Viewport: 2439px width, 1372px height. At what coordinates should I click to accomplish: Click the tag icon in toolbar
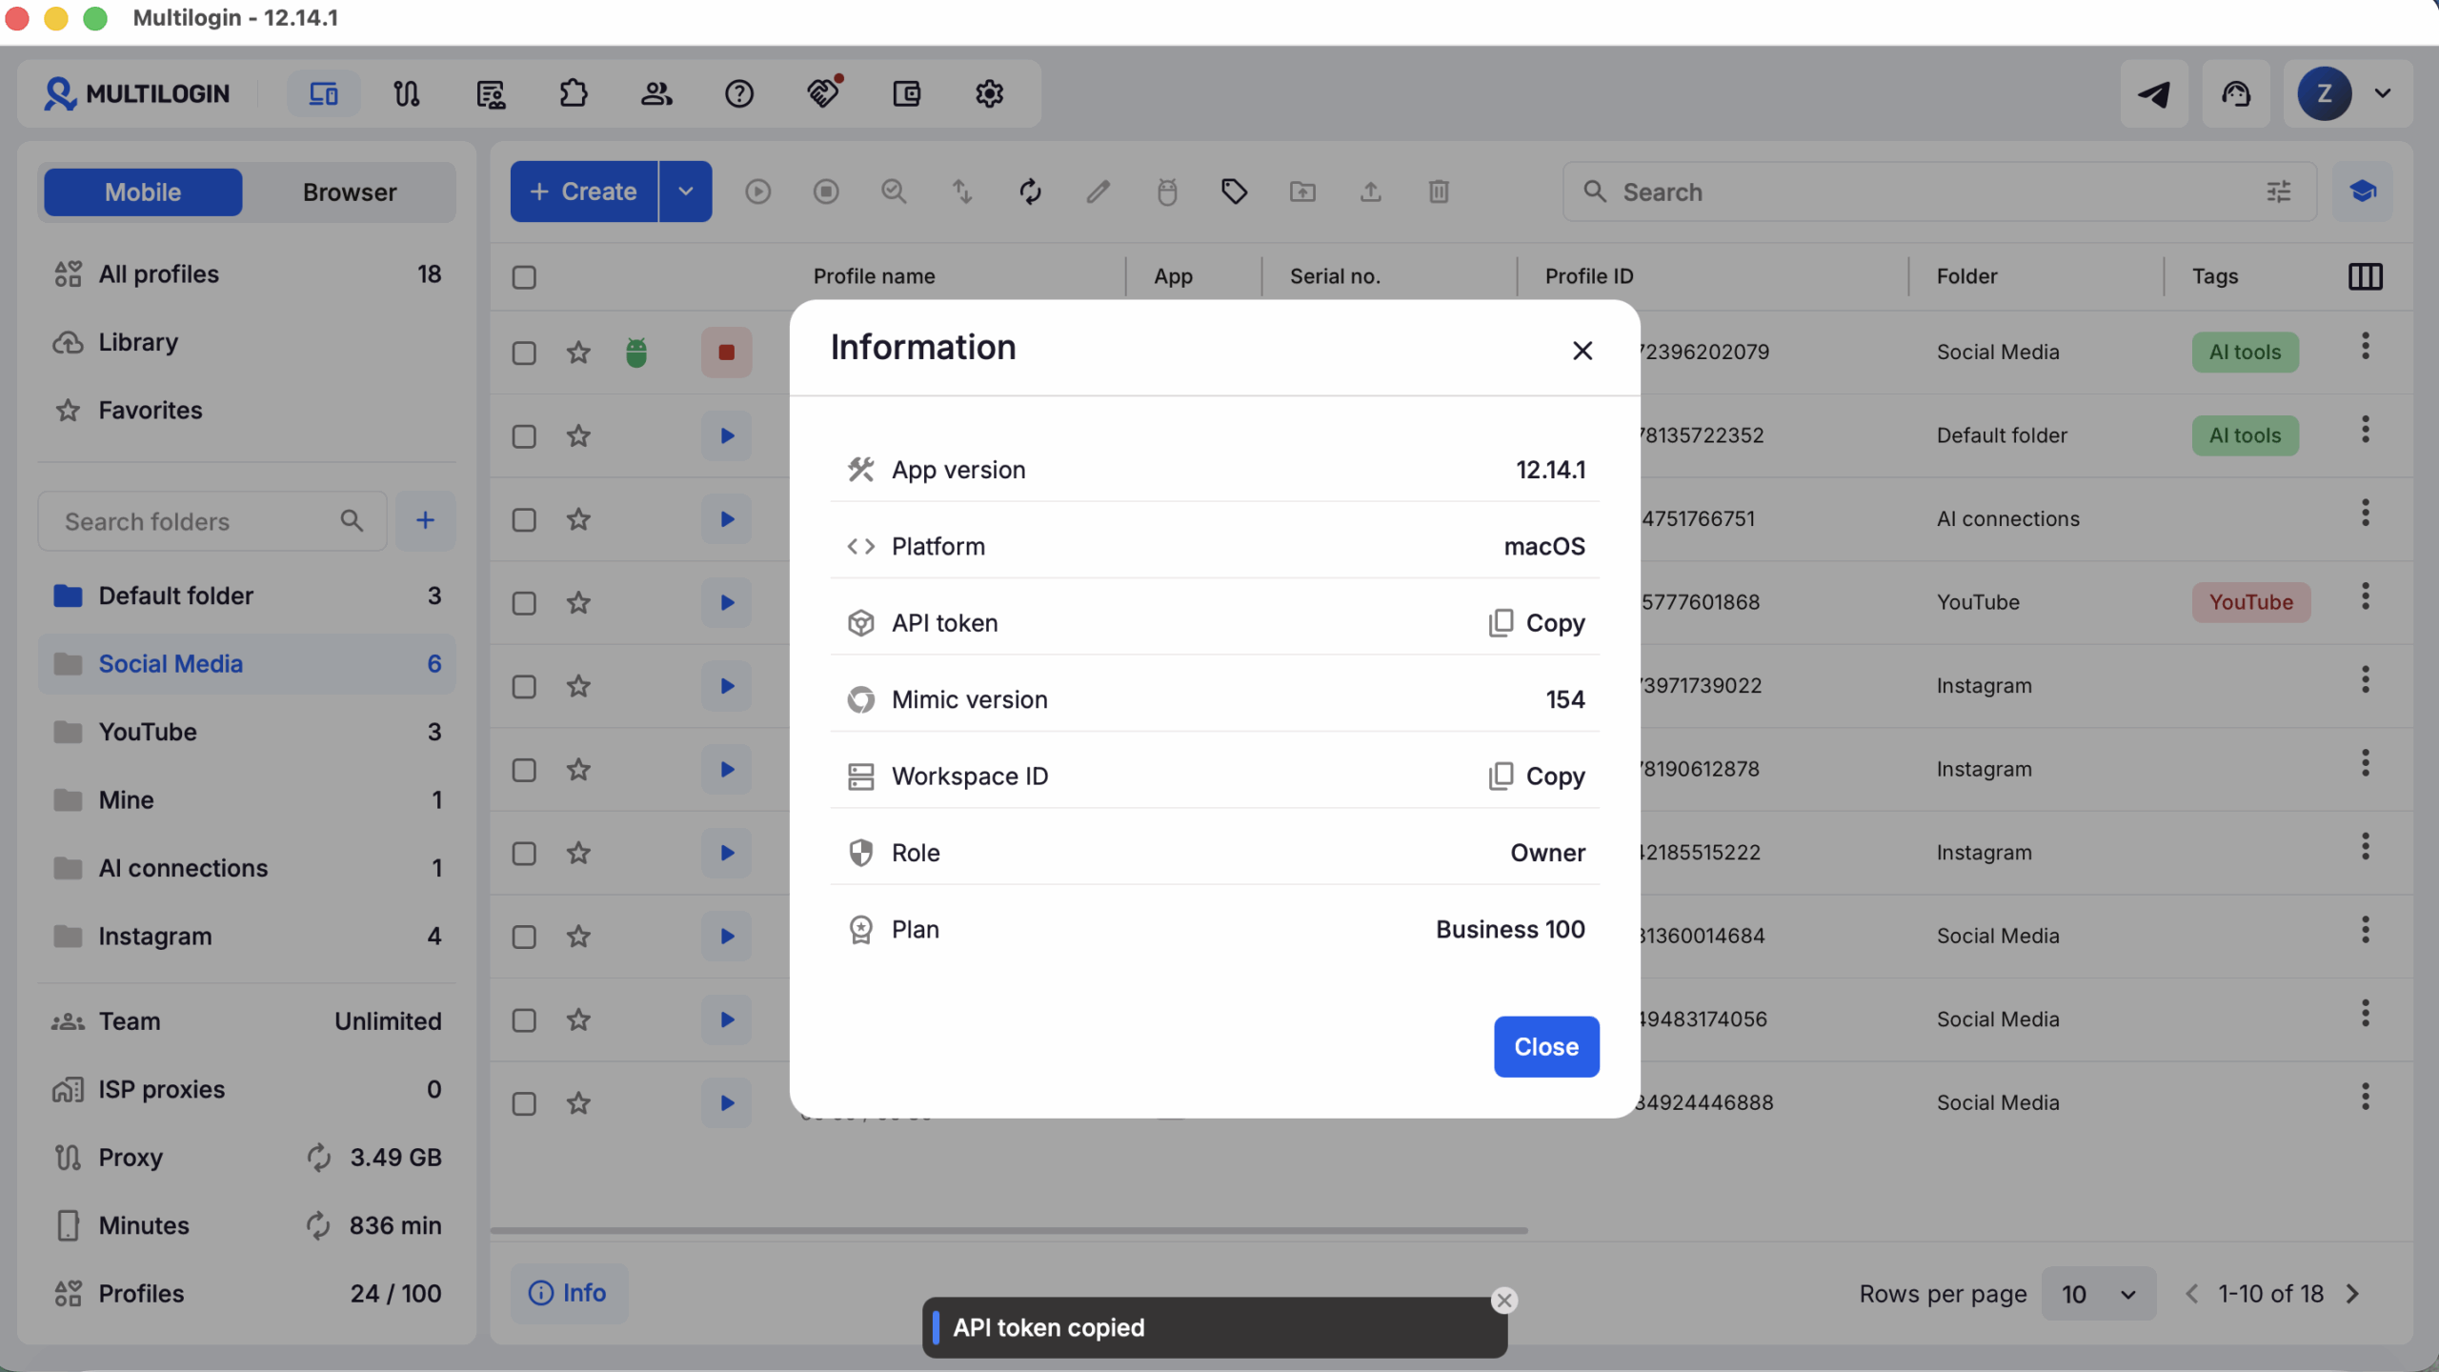1235,192
